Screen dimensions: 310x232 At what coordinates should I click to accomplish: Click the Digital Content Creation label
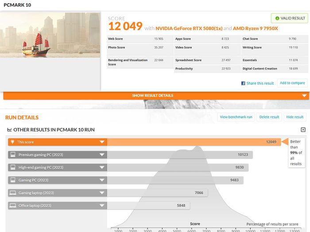click(260, 68)
